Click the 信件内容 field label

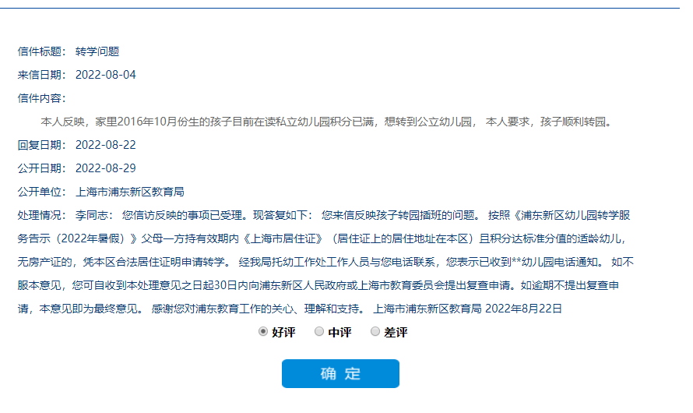click(42, 98)
